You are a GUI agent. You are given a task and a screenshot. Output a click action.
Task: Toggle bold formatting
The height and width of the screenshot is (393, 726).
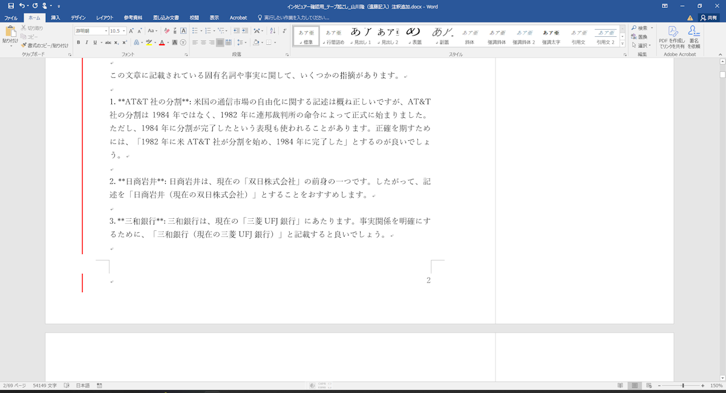[x=79, y=42]
